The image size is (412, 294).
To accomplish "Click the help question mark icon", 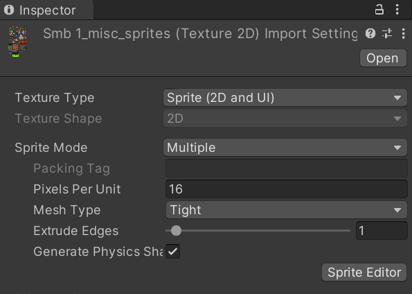I will click(x=370, y=34).
